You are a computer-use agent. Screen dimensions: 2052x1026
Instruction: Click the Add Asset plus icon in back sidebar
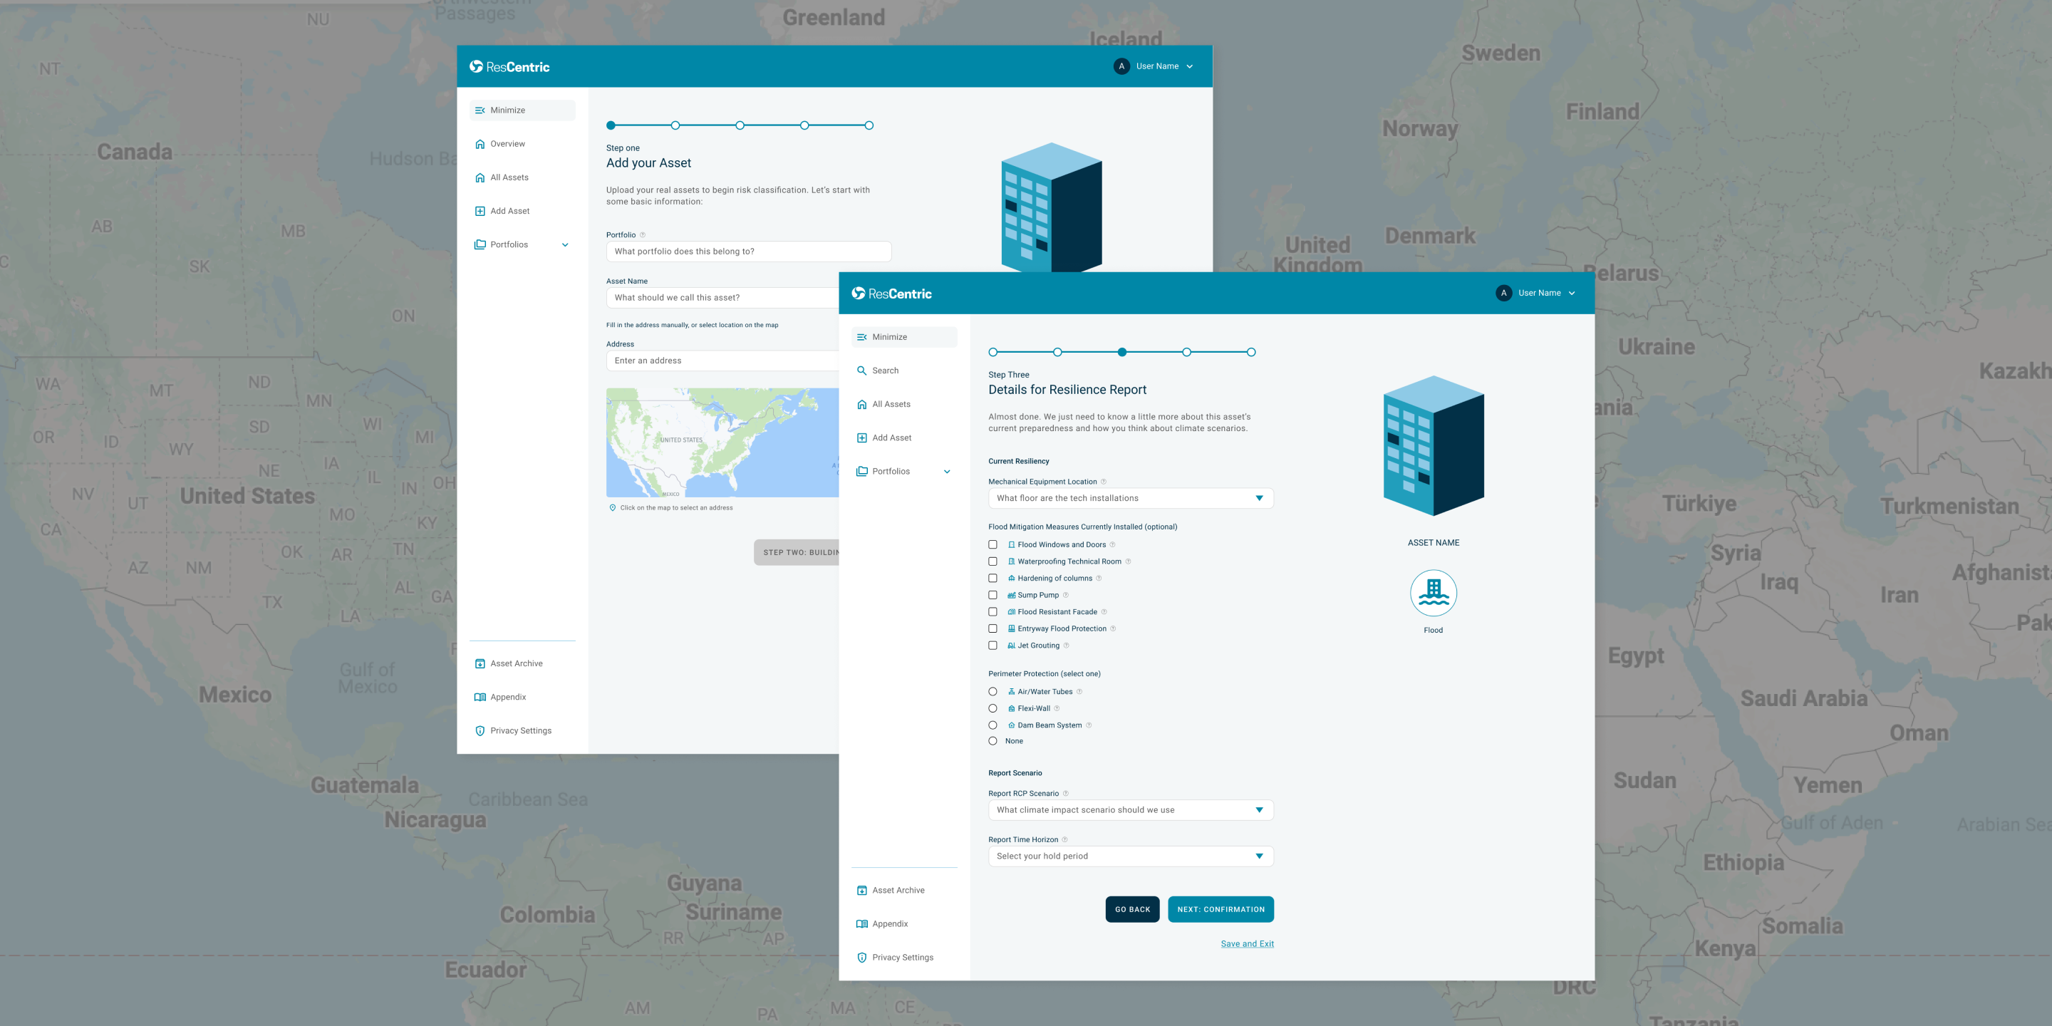[x=480, y=211]
